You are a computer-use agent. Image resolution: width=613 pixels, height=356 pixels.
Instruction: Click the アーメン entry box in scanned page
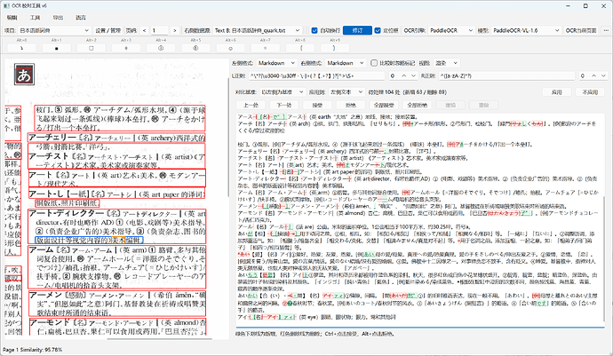pos(117,304)
